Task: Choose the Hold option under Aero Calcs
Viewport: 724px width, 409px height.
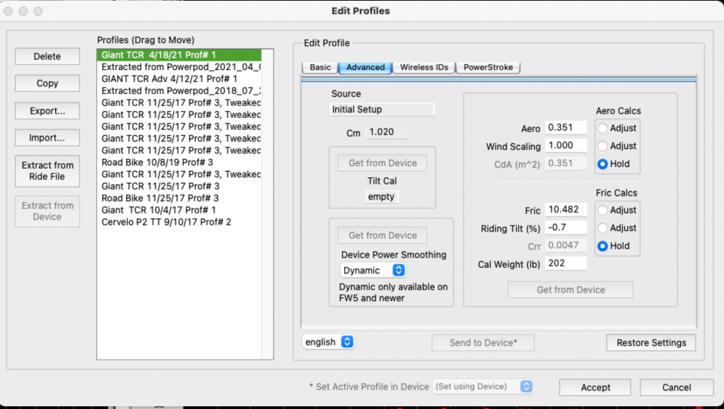Action: click(x=603, y=164)
